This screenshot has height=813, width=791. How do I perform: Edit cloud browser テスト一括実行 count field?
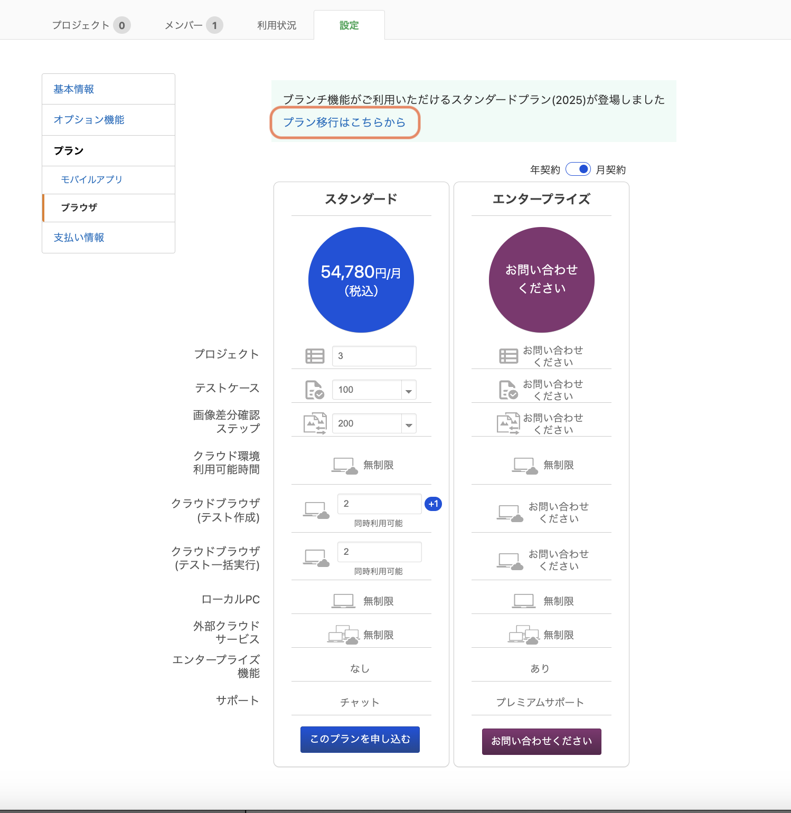point(380,552)
